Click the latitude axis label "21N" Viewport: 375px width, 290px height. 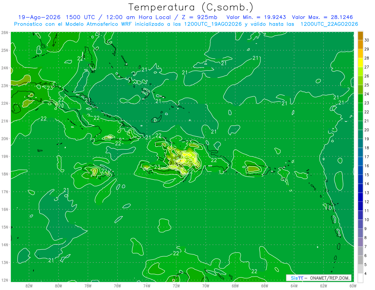pos(4,121)
